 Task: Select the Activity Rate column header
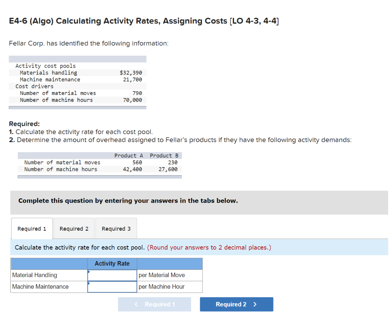112,263
